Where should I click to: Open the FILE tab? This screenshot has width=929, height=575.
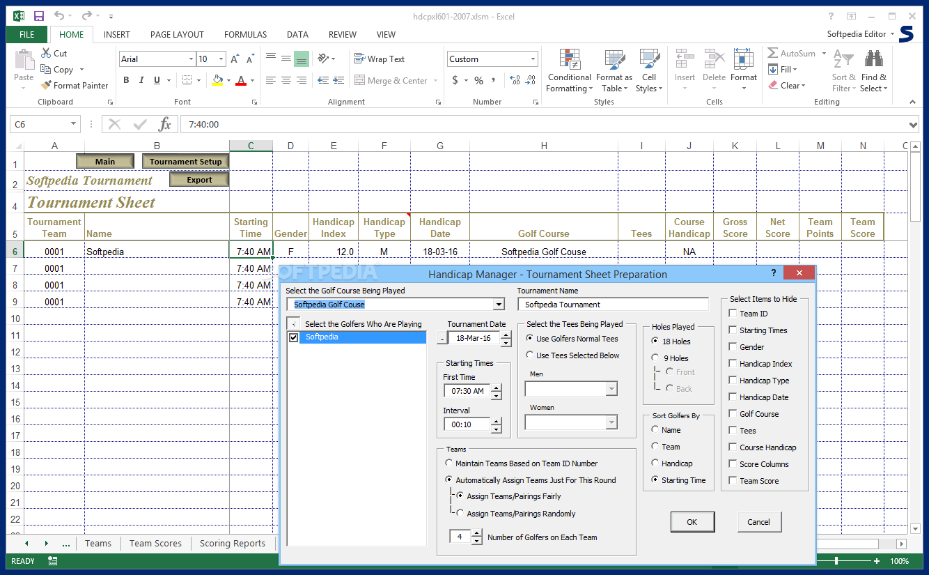pos(27,34)
